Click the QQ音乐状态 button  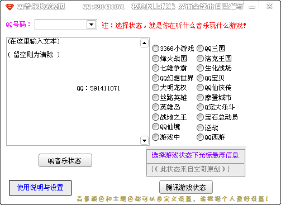point(65,160)
